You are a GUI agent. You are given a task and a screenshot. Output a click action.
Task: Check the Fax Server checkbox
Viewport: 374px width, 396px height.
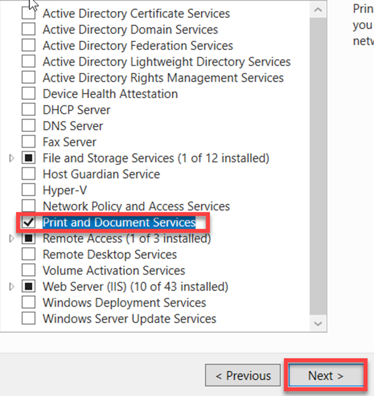[x=29, y=142]
